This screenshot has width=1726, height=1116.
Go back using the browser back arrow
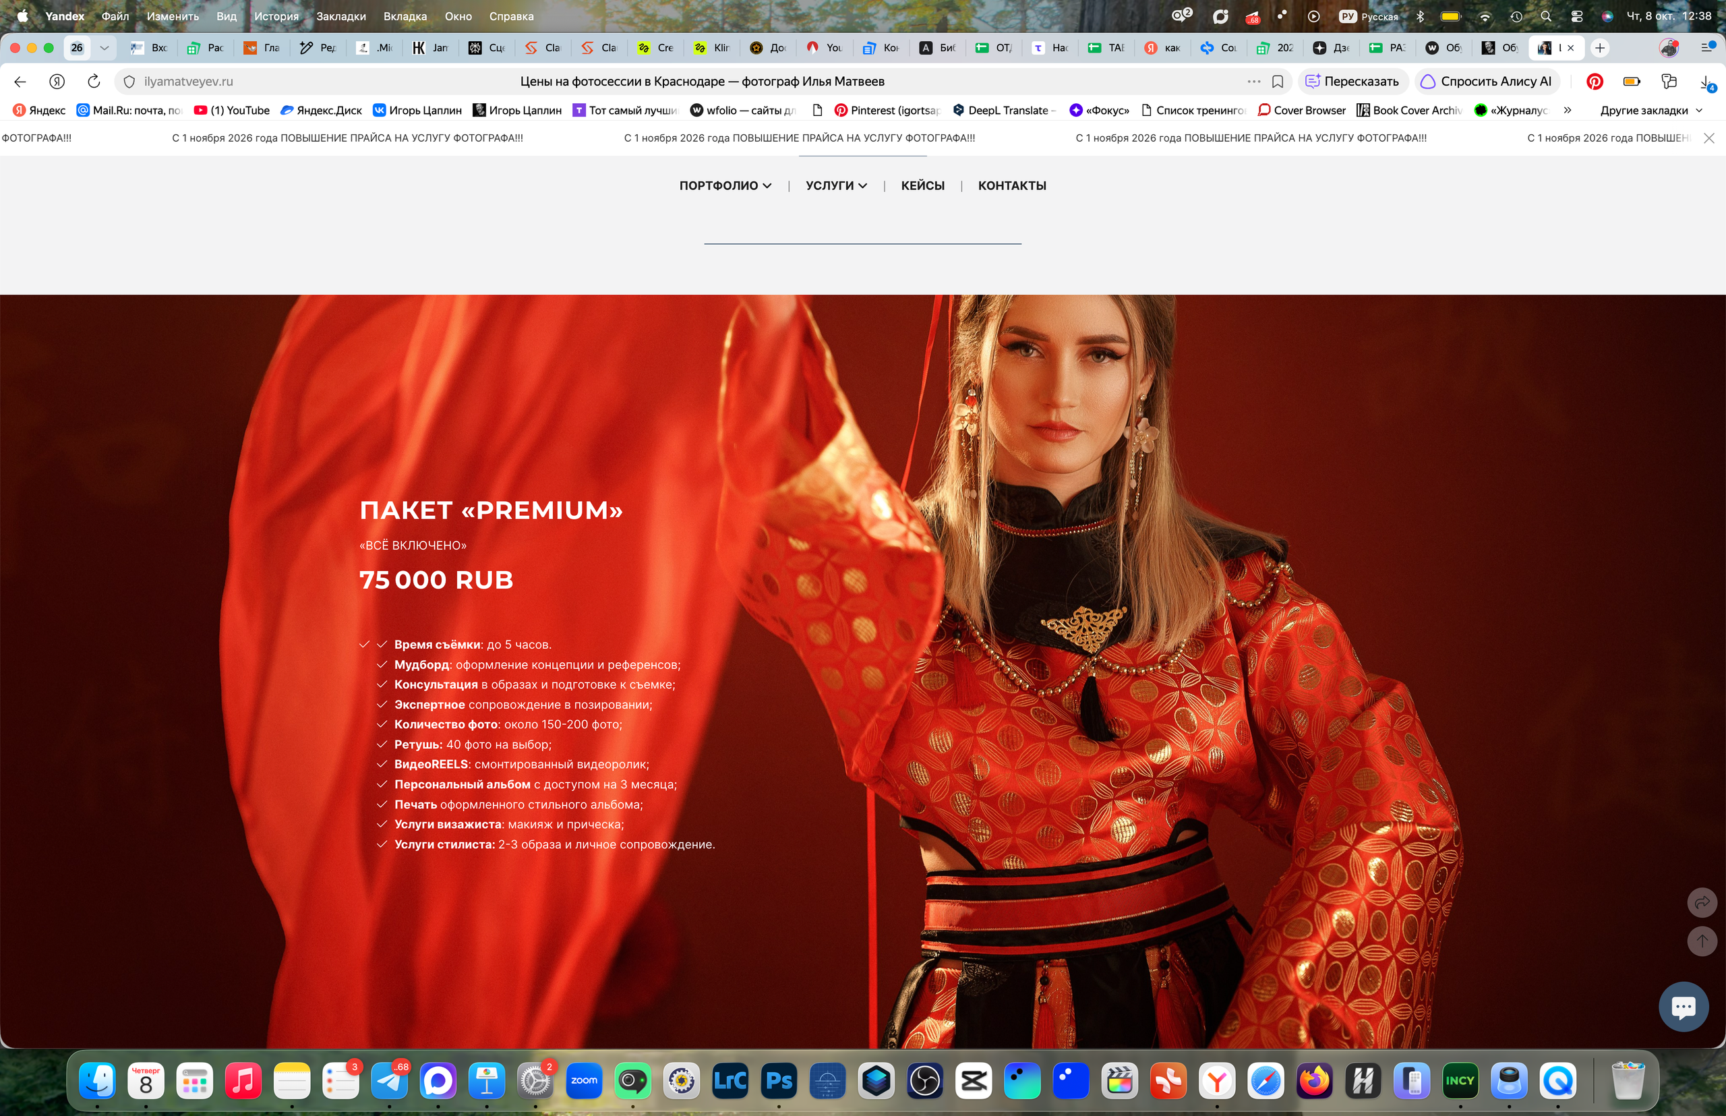point(20,81)
